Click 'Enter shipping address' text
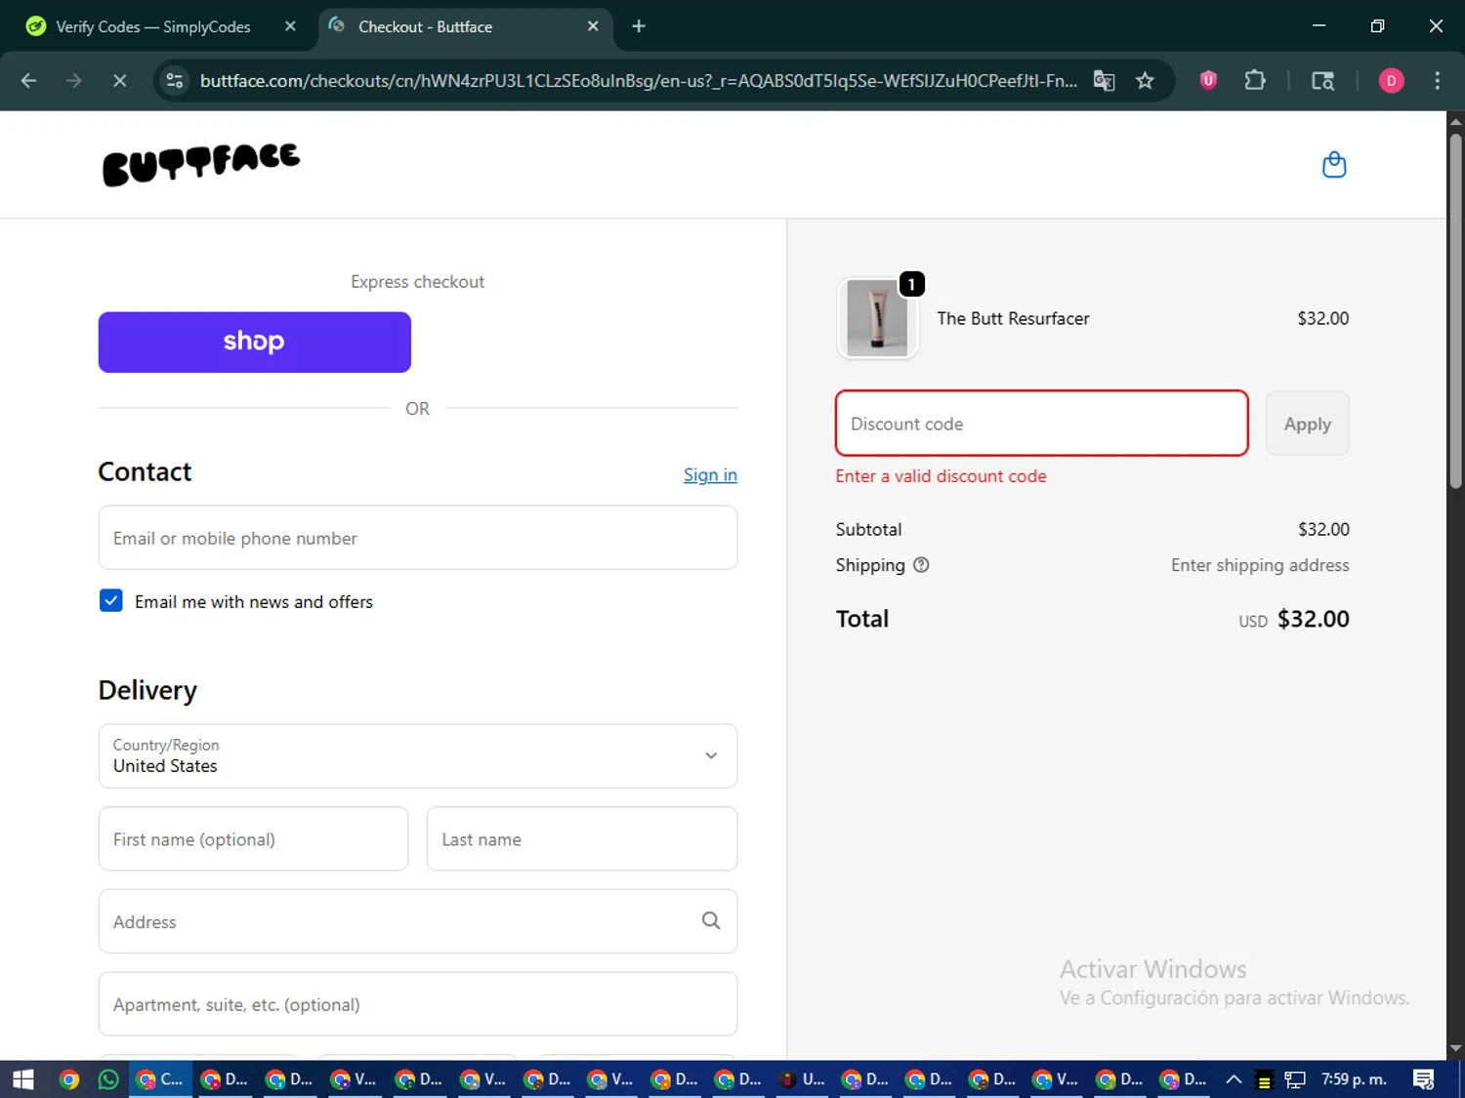This screenshot has width=1465, height=1098. tap(1260, 565)
